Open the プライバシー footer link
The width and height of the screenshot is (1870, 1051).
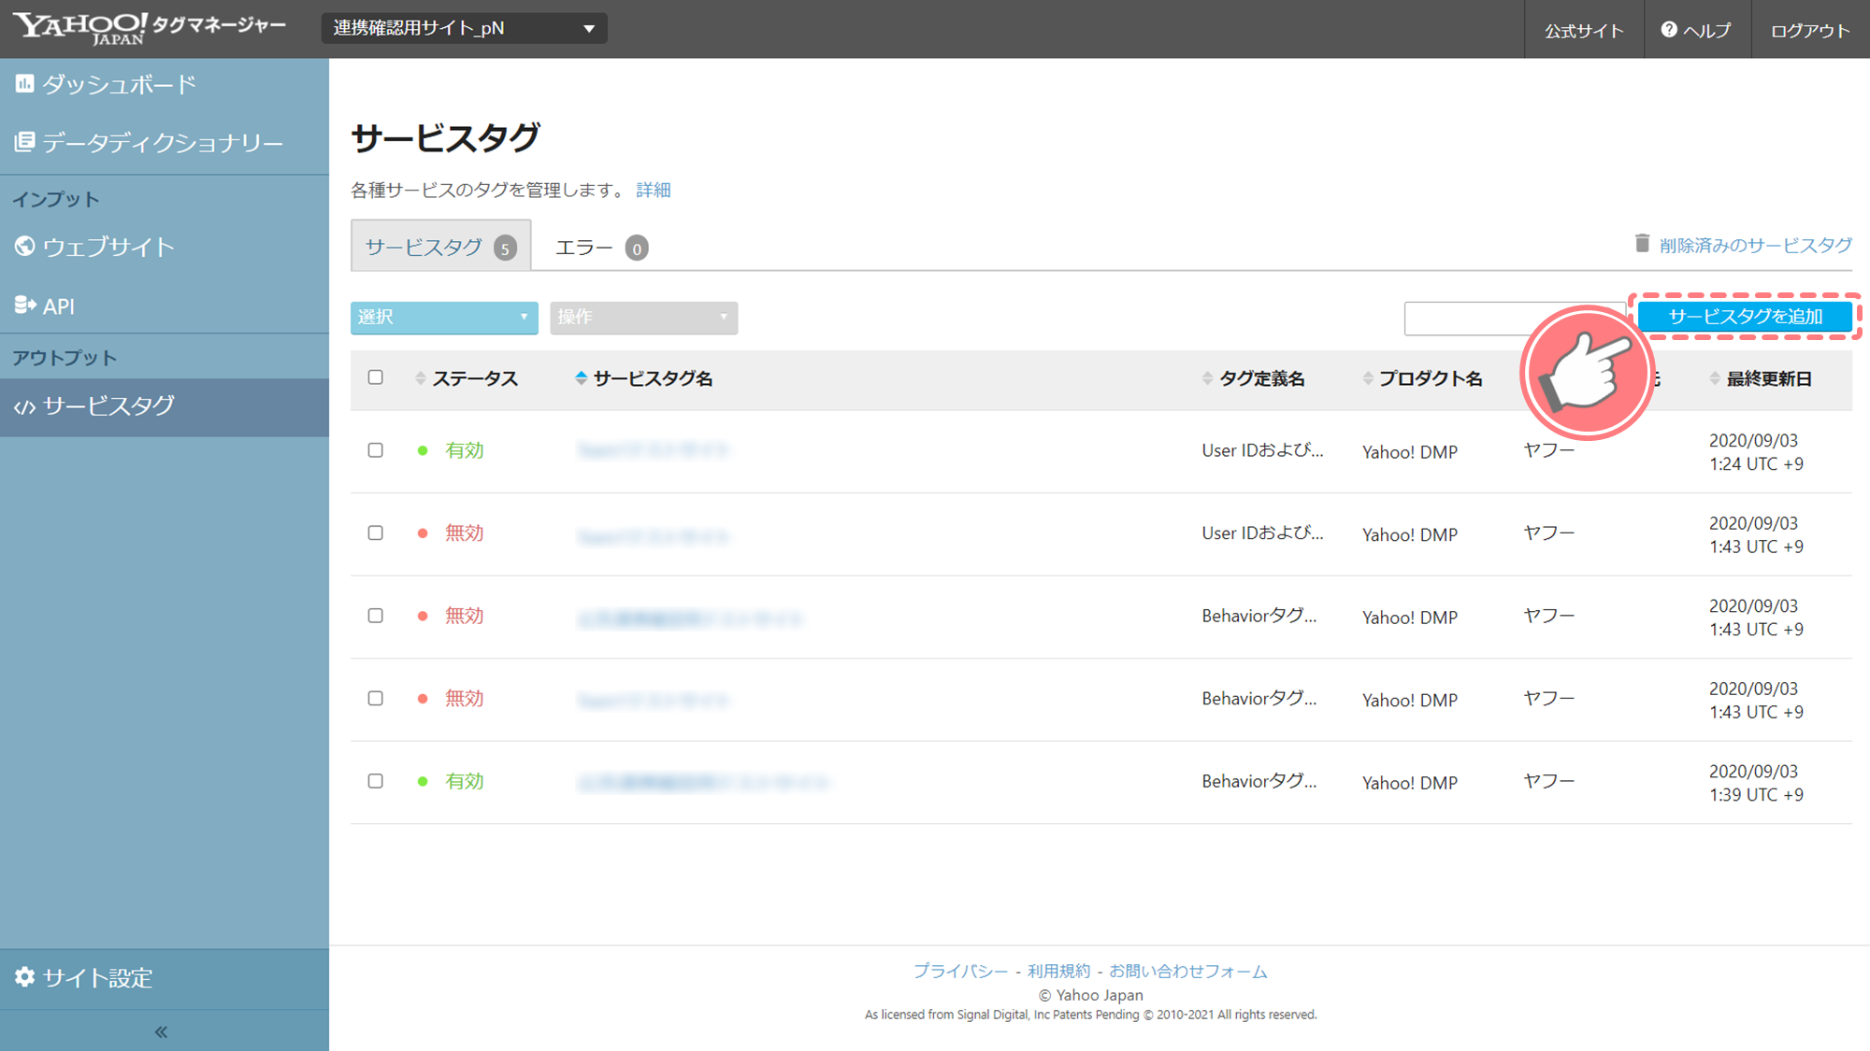coord(960,971)
